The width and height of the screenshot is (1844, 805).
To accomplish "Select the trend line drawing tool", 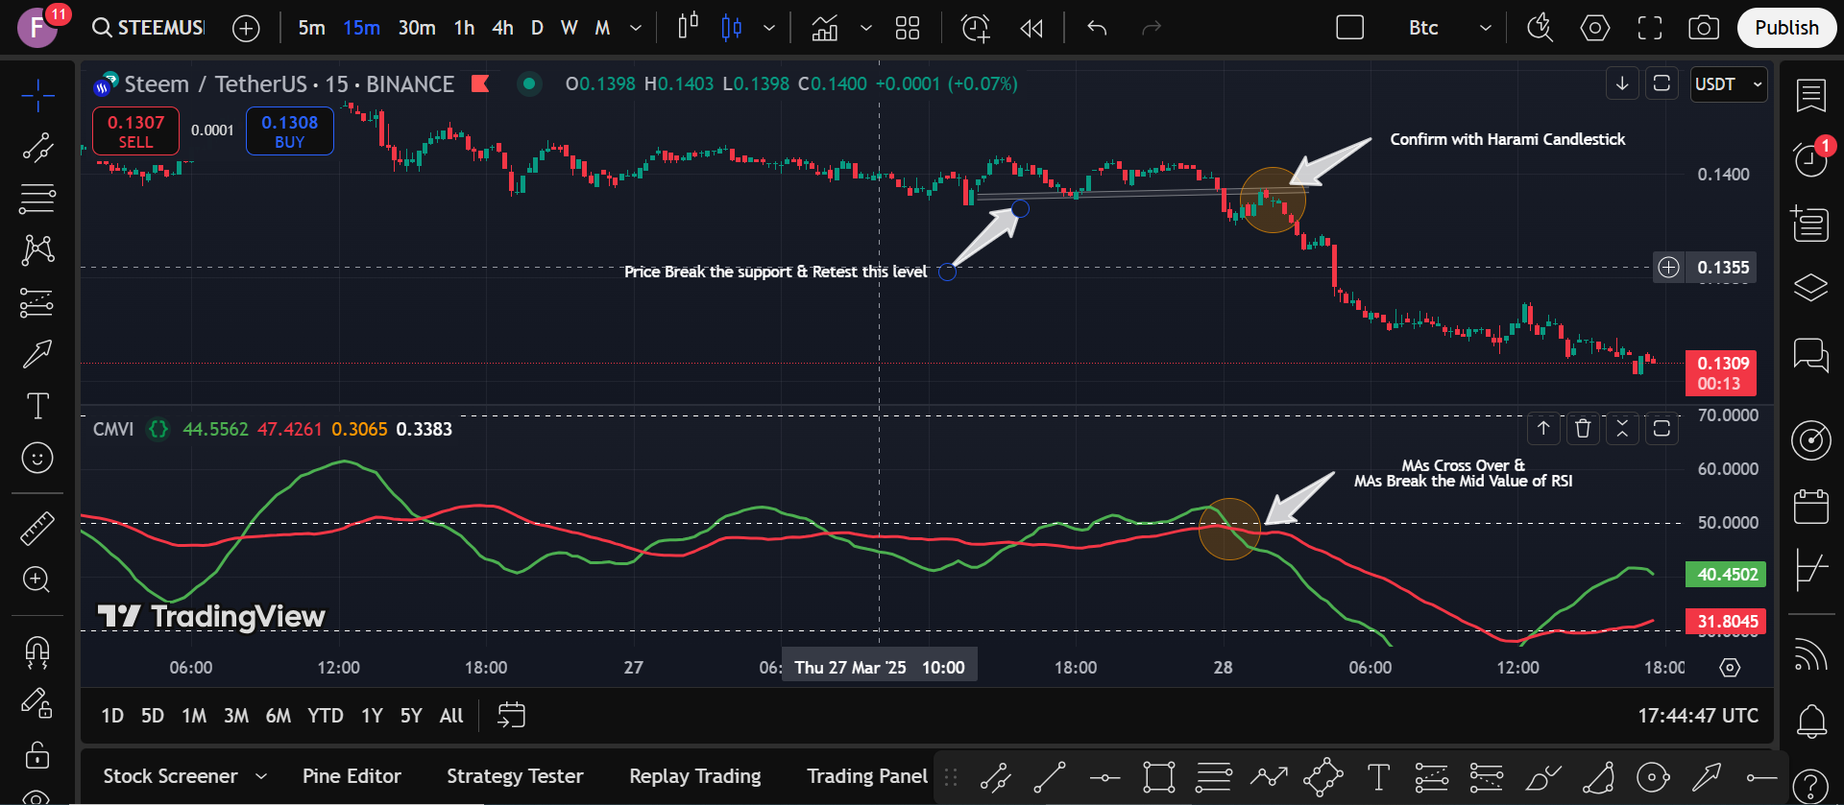I will tap(37, 147).
